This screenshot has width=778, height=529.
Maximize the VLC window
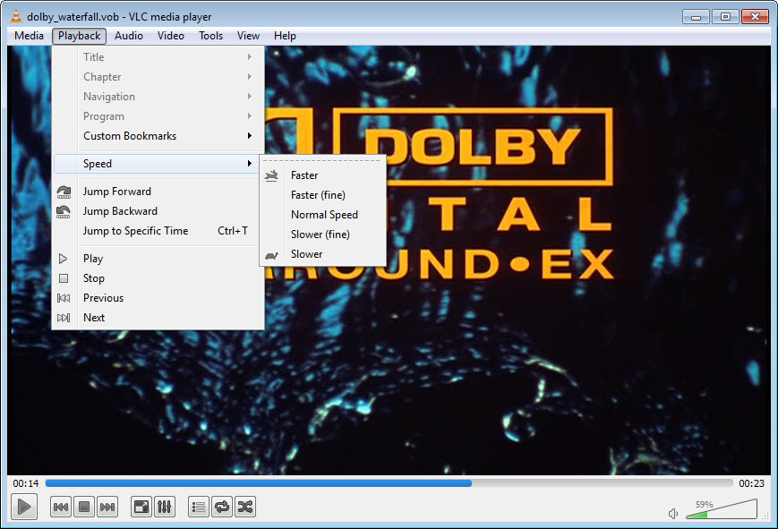(725, 17)
